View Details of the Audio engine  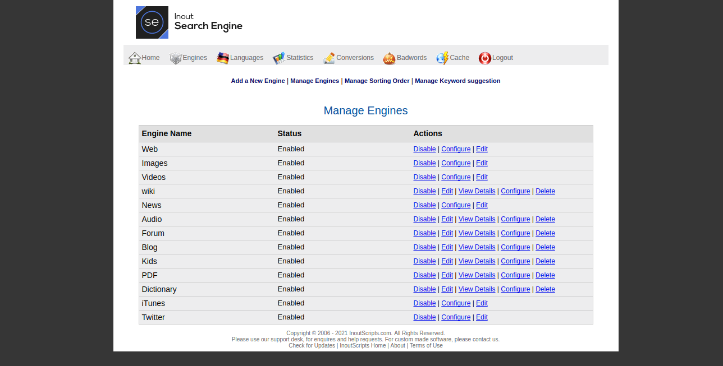pos(477,219)
